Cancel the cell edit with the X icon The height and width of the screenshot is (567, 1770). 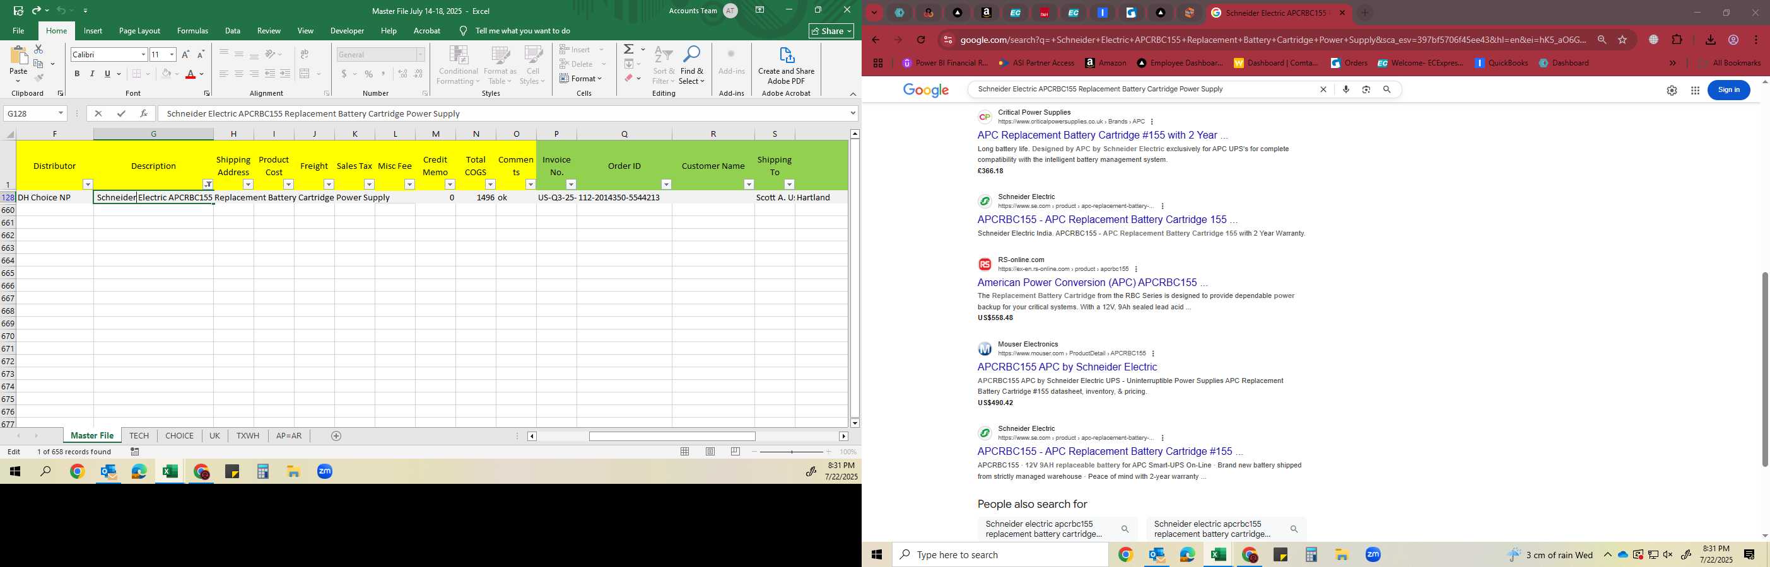98,113
